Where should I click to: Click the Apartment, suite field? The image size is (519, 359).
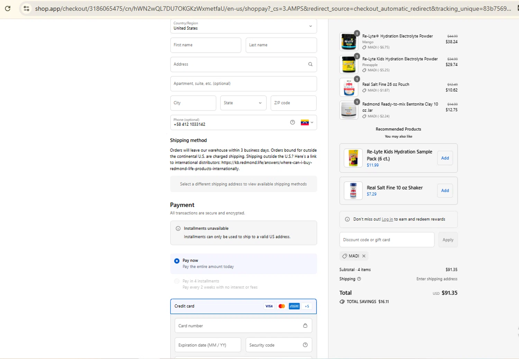pyautogui.click(x=244, y=84)
